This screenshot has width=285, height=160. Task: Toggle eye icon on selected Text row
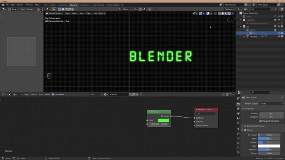coord(279,33)
